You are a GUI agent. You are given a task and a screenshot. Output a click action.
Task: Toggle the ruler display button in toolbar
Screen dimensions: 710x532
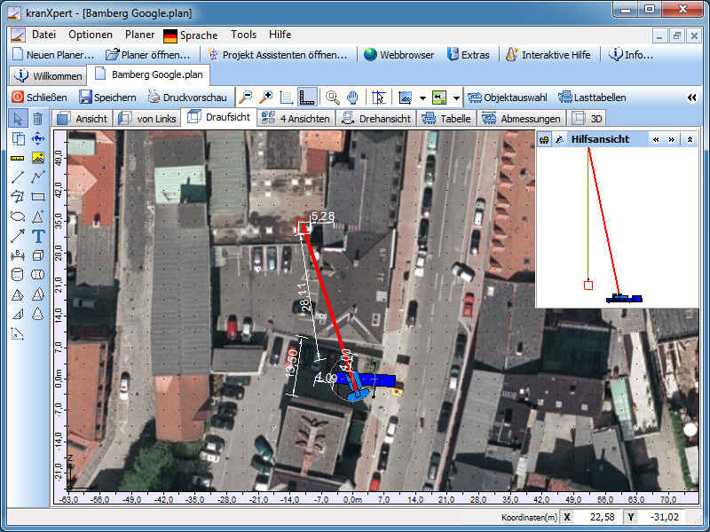307,98
